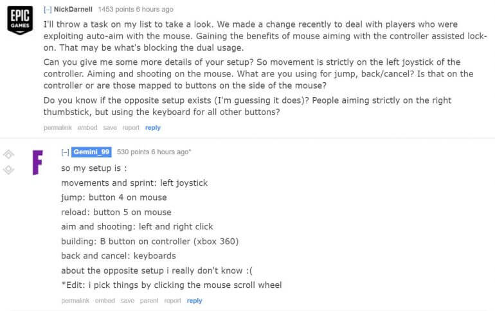The image size is (495, 311).
Task: Open NickDarnell's user profile
Action: pyautogui.click(x=73, y=10)
